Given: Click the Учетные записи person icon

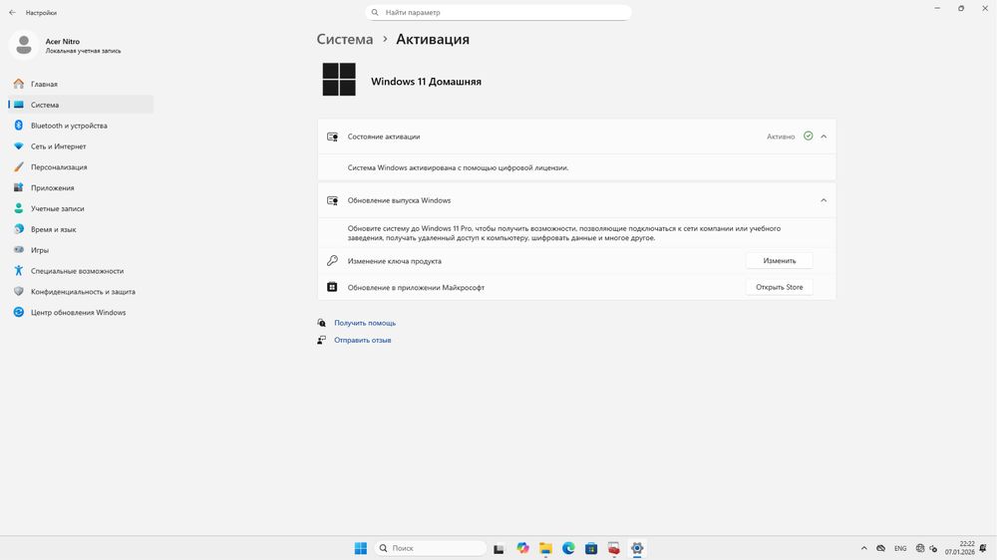Looking at the screenshot, I should pos(18,208).
